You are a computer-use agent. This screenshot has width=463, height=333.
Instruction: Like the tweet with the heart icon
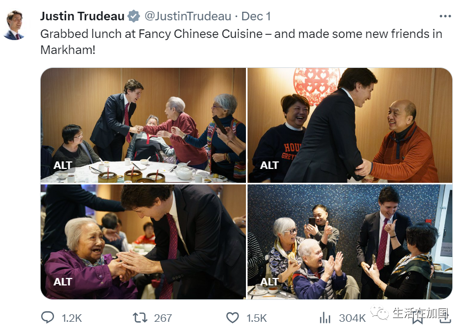tap(233, 317)
